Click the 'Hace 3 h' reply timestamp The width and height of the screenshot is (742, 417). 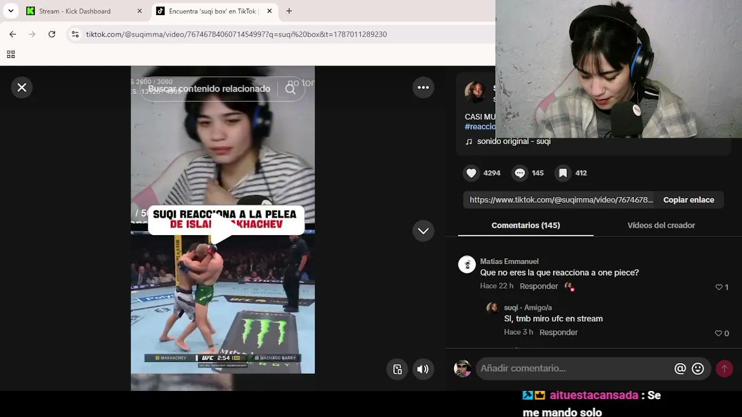pos(518,332)
